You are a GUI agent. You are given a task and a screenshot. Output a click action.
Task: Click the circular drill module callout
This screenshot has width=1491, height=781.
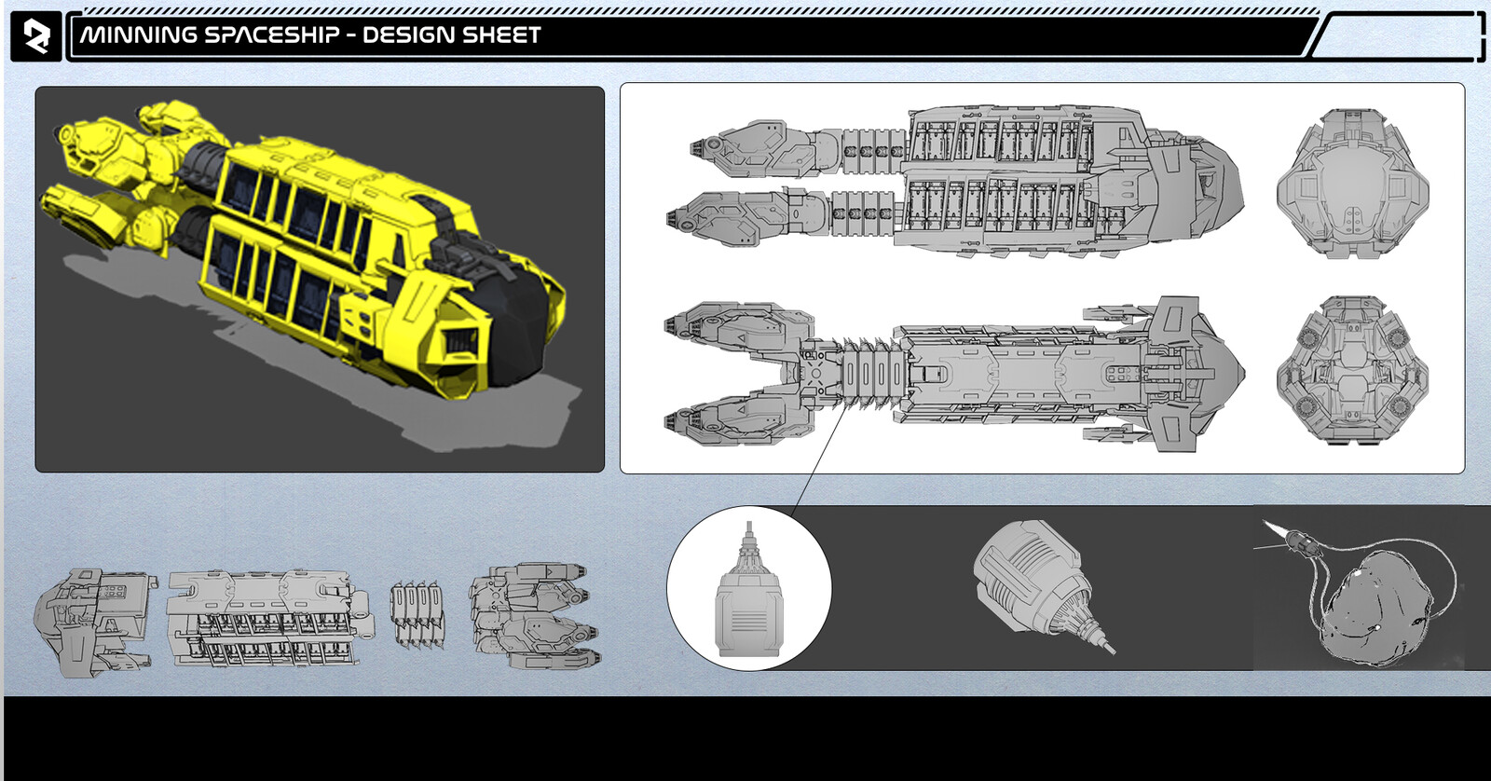click(x=749, y=588)
